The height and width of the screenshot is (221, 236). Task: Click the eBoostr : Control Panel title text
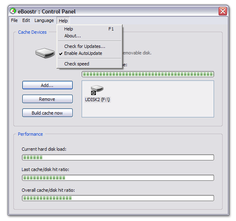click(x=47, y=11)
